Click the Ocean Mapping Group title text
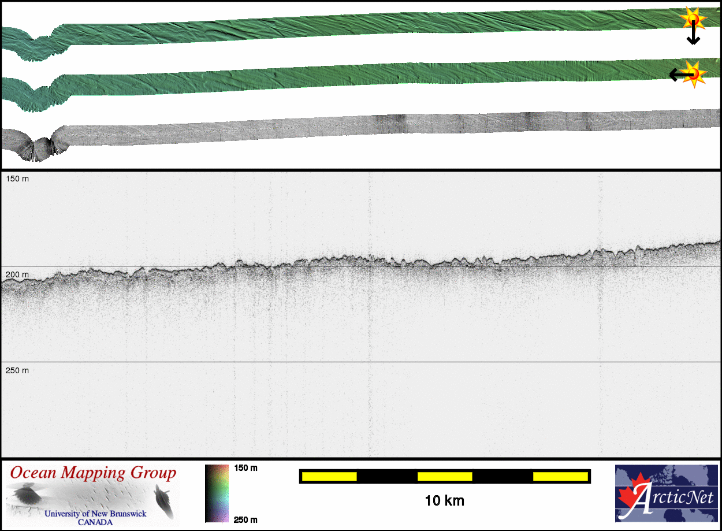This screenshot has height=531, width=722. tap(93, 473)
